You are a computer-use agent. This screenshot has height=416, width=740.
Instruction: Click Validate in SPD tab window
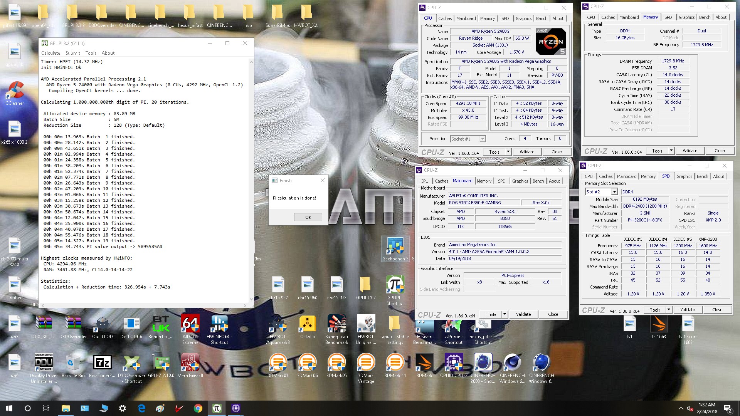coord(687,310)
